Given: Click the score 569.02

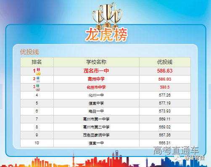Looking at the screenshot, I should (x=165, y=127).
